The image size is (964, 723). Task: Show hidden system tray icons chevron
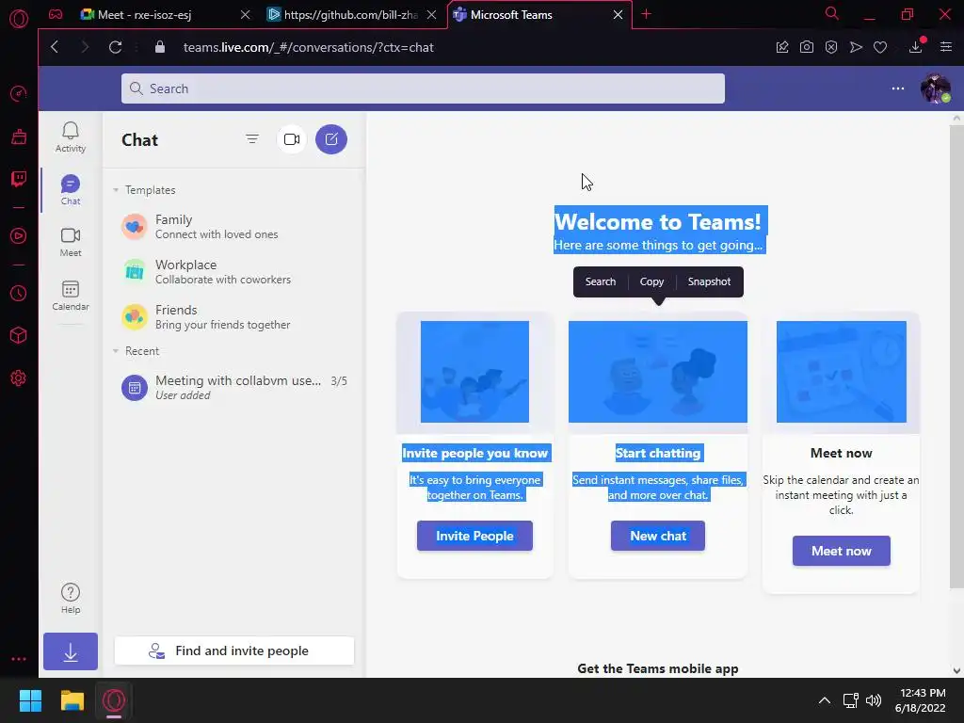(x=825, y=700)
